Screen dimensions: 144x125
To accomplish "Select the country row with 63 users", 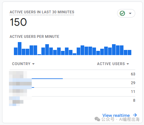I will click(72, 74).
